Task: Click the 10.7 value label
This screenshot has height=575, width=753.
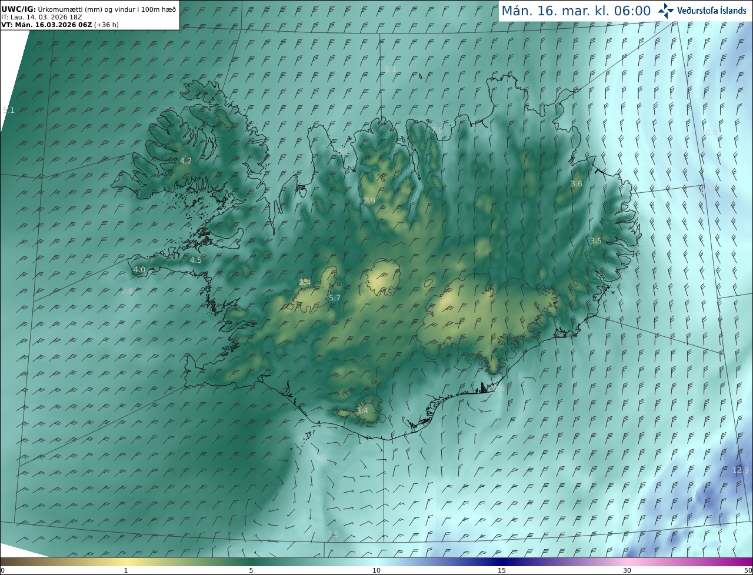Action: [x=709, y=190]
